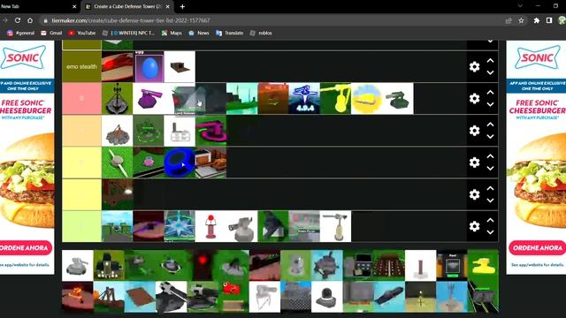
Task: Select the ice crystal star tower image
Action: coord(180,226)
